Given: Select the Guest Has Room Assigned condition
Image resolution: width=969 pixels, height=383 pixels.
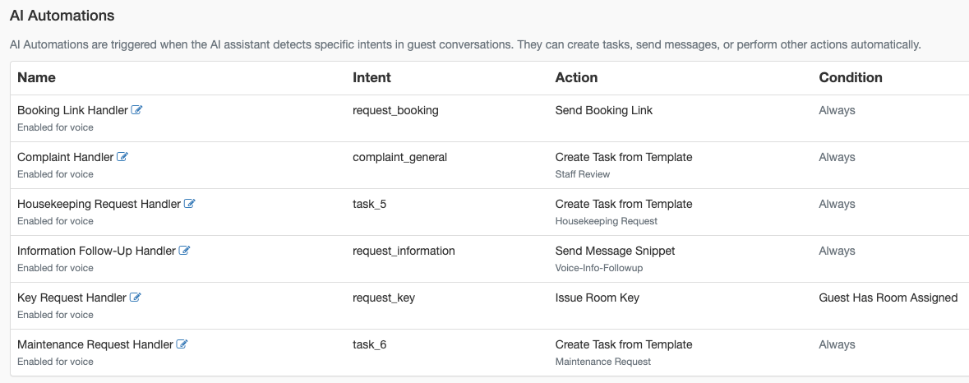Looking at the screenshot, I should coord(888,298).
